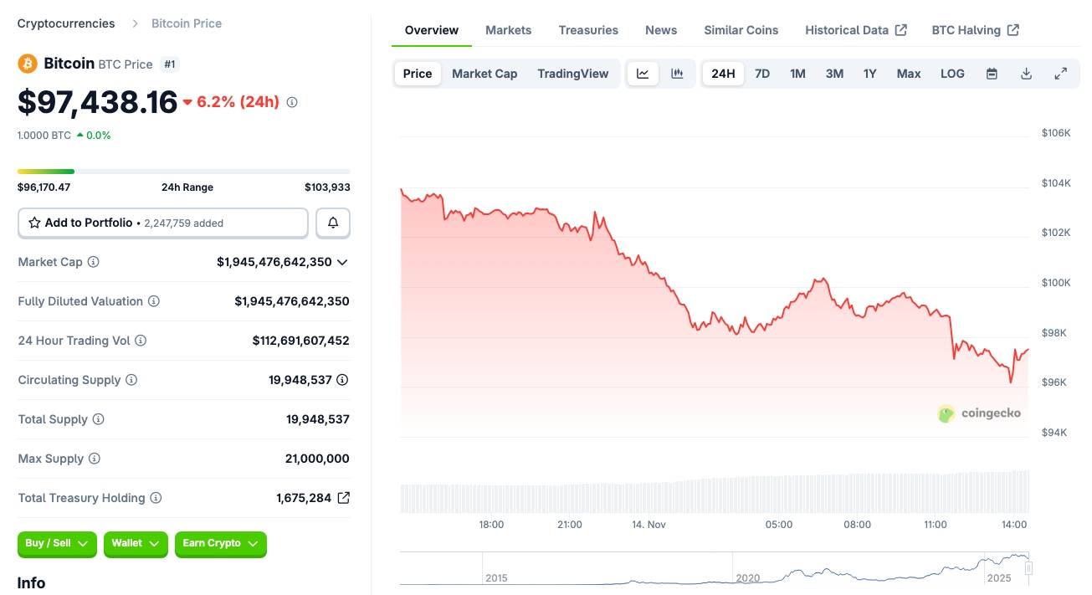
Task: Expand chart to fullscreen
Action: point(1061,74)
